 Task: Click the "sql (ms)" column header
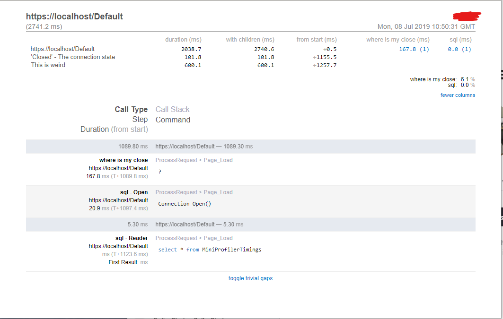pyautogui.click(x=459, y=39)
